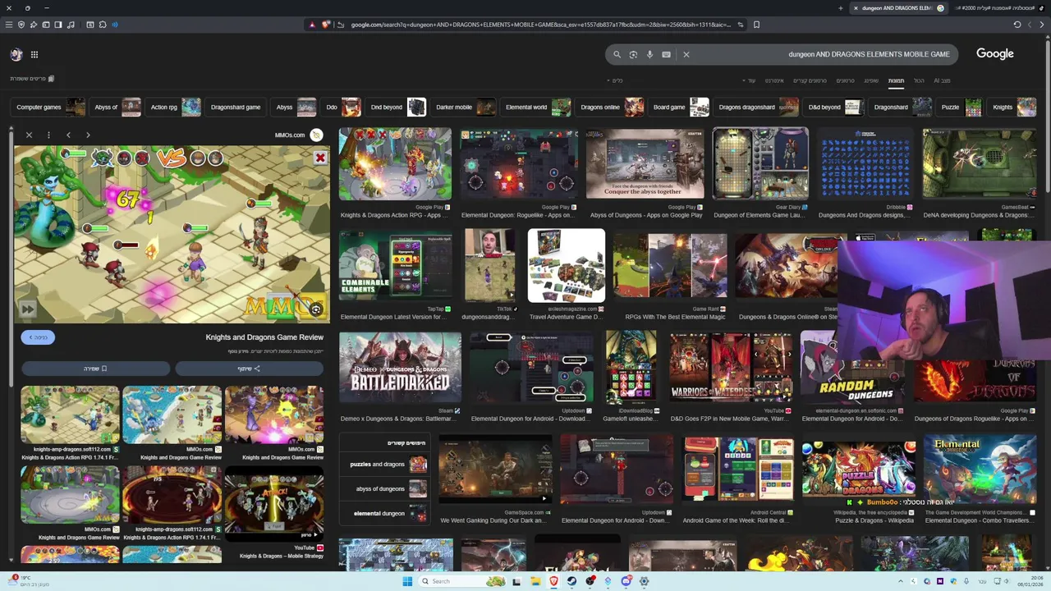Click the Brave rewards triangle icon
The width and height of the screenshot is (1051, 591).
coord(312,25)
